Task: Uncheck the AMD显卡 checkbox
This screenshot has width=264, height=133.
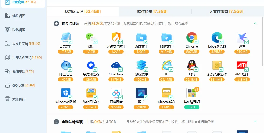Action: (x=247, y=69)
